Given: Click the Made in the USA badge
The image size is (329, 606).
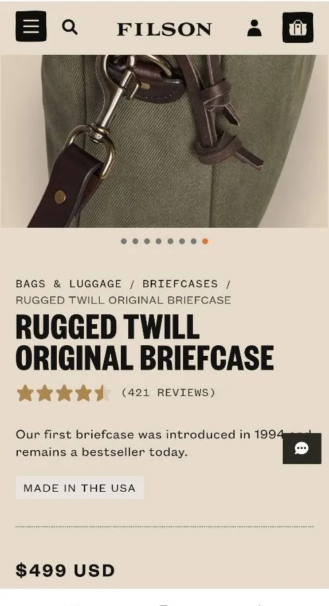Looking at the screenshot, I should [x=80, y=488].
